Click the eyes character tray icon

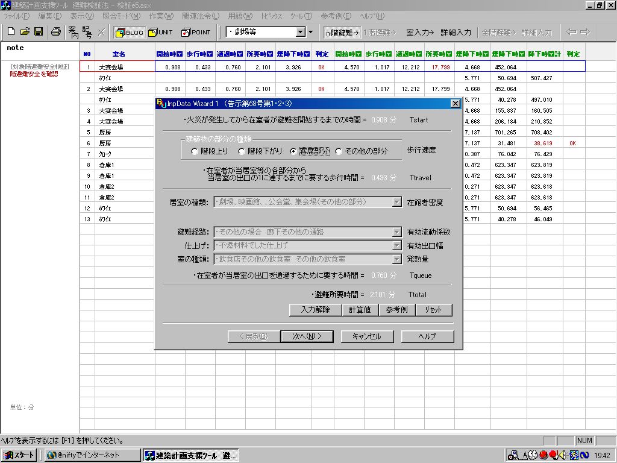[x=533, y=455]
